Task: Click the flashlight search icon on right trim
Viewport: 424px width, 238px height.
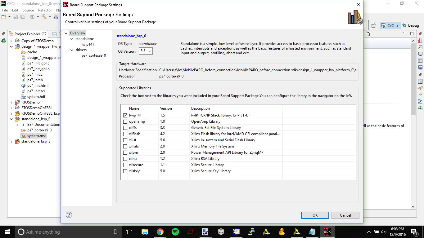Action: [x=420, y=88]
